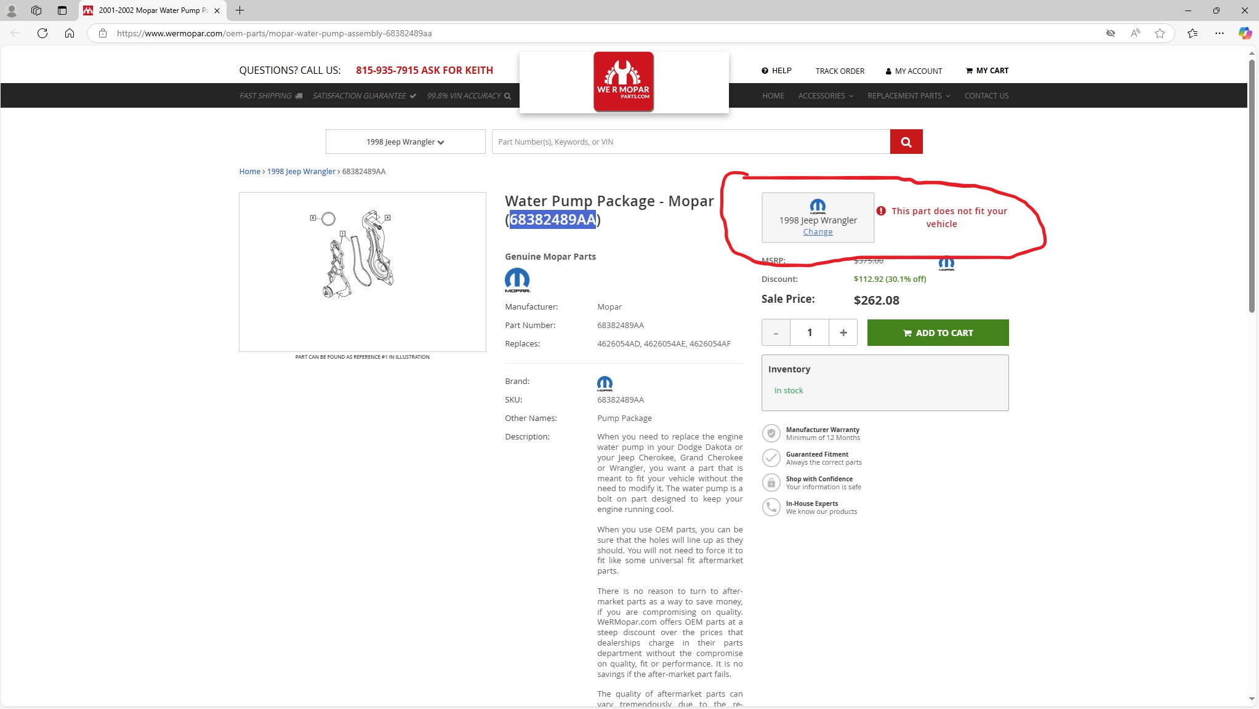This screenshot has width=1259, height=709.
Task: Open the 1998 Jeep Wrangler vehicle dropdown
Action: click(405, 142)
